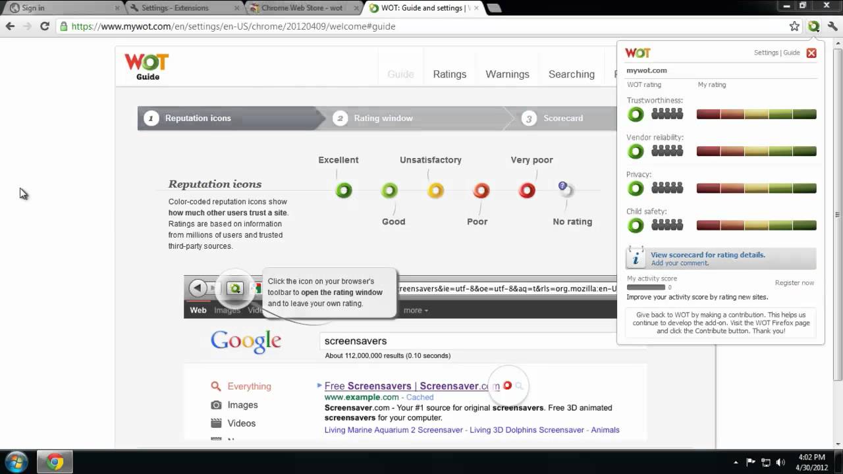Open the Warnings menu item

(x=507, y=74)
